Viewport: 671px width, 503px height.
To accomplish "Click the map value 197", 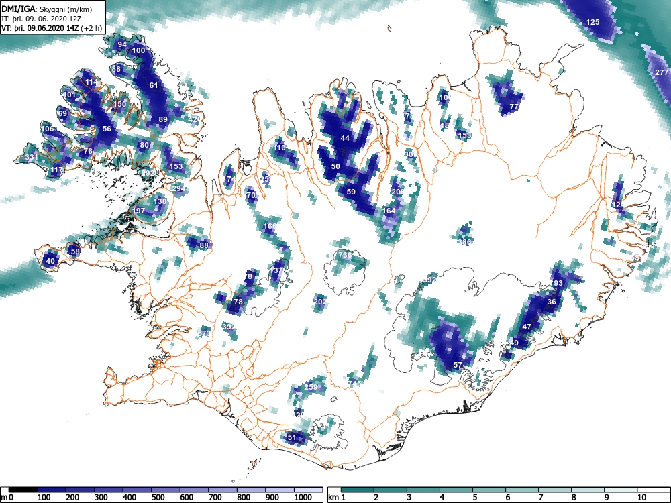I will [x=138, y=211].
